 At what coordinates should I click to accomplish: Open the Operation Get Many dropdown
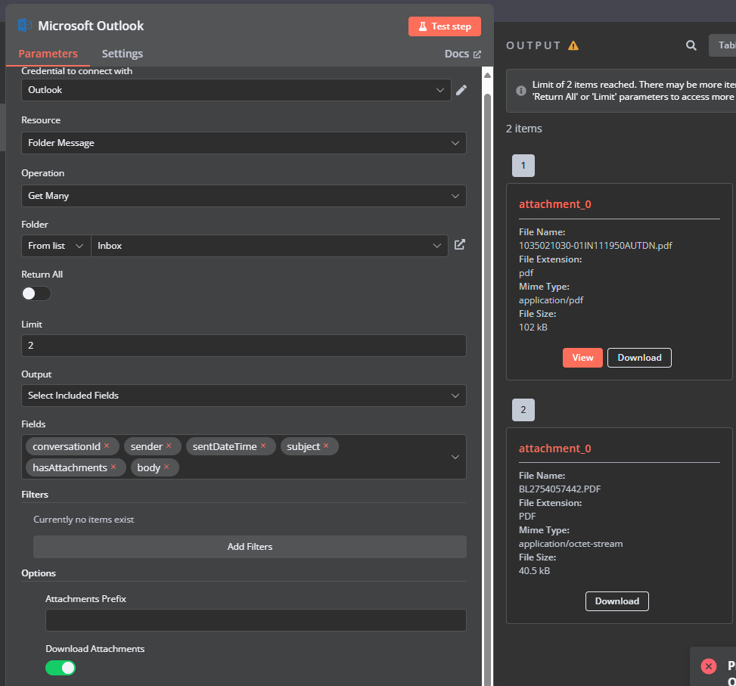click(244, 196)
